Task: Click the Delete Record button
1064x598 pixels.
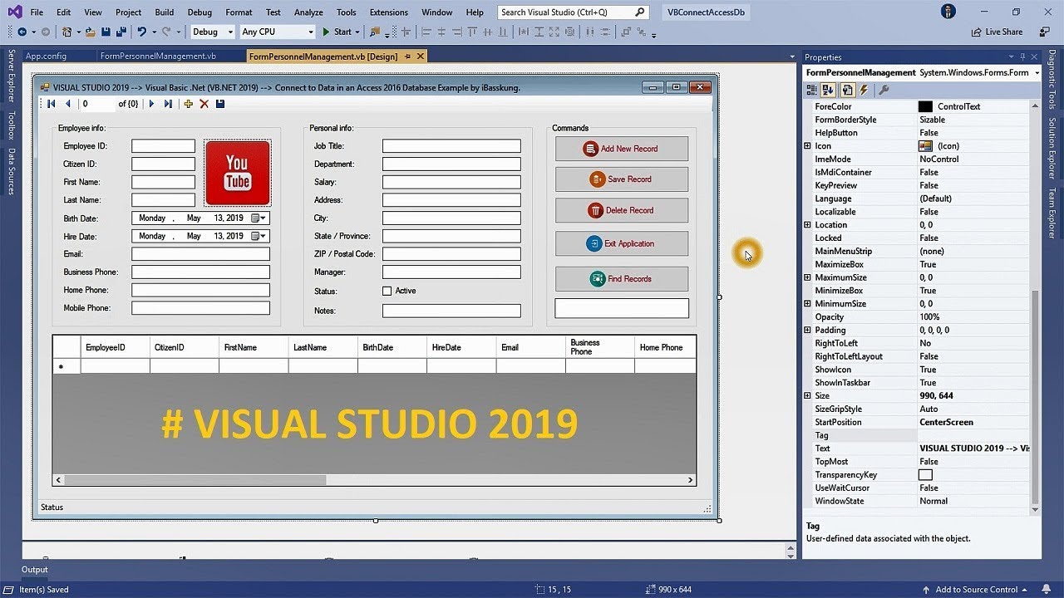Action: point(622,210)
